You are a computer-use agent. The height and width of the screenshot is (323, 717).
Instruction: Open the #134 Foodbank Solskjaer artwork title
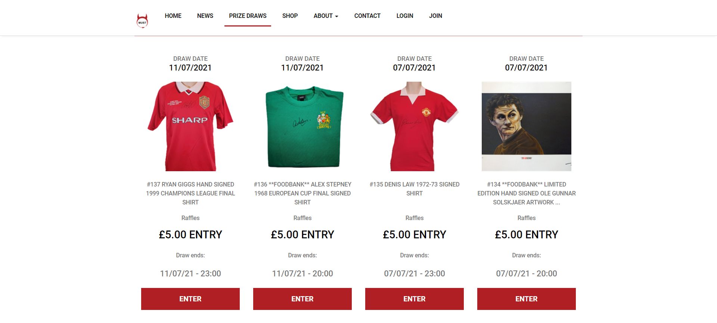527,193
